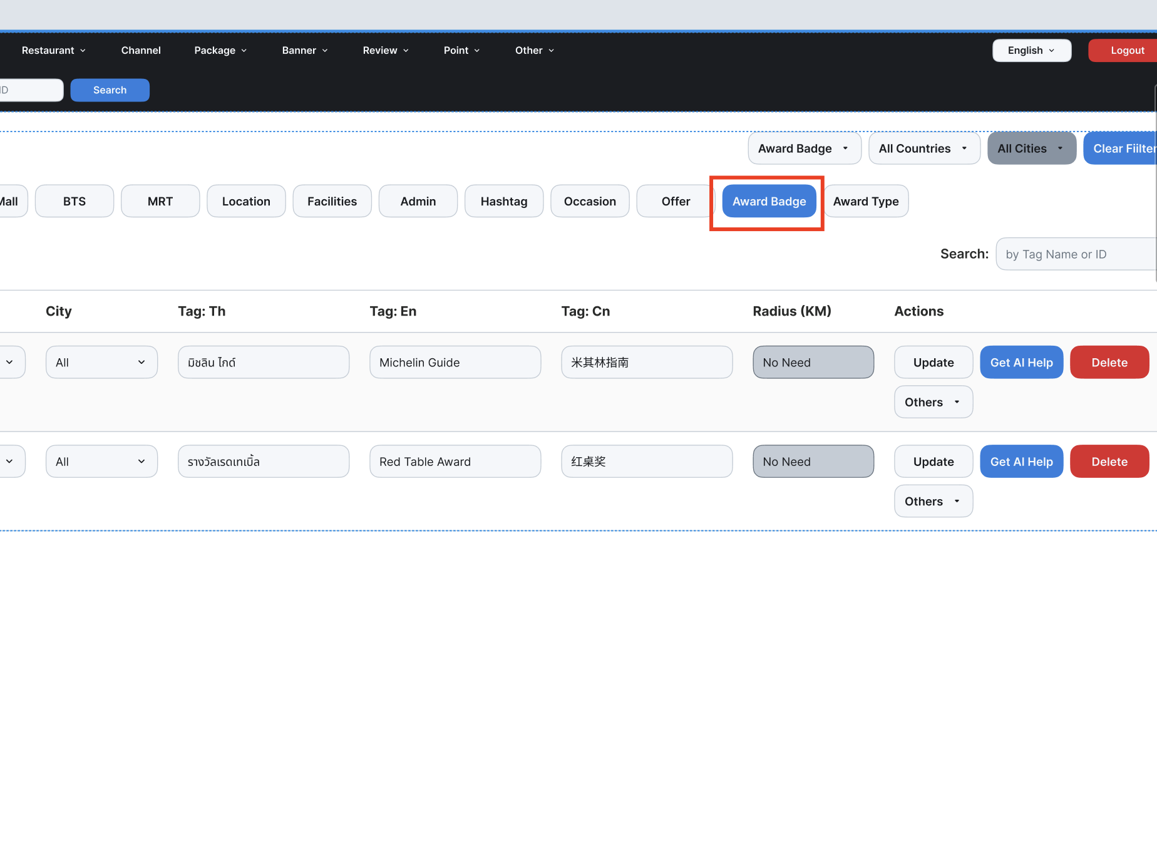Switch to the Award Type tab
1157x848 pixels.
[x=865, y=201]
